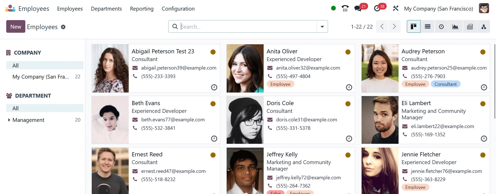Click the green online status dot

coord(333,8)
